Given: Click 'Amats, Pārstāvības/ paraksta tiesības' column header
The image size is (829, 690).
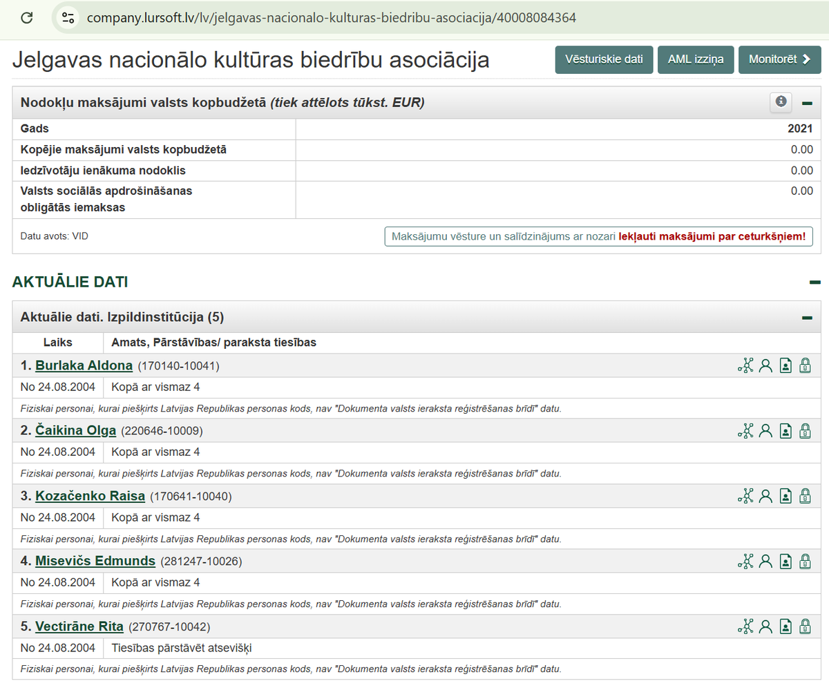Looking at the screenshot, I should (214, 343).
